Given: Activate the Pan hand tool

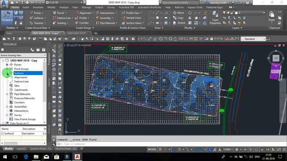Looking at the screenshot, I should pos(83,39).
